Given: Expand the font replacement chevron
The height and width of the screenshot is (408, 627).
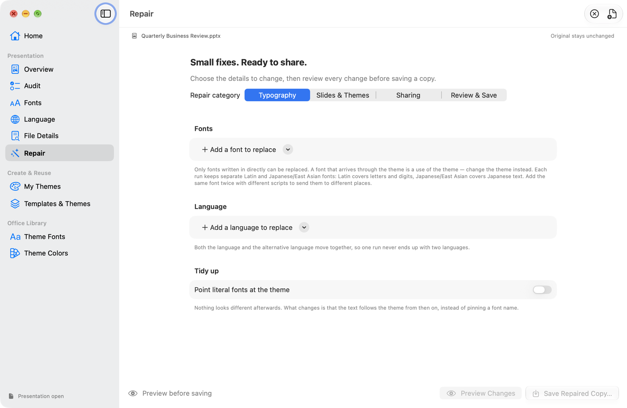Looking at the screenshot, I should (288, 149).
